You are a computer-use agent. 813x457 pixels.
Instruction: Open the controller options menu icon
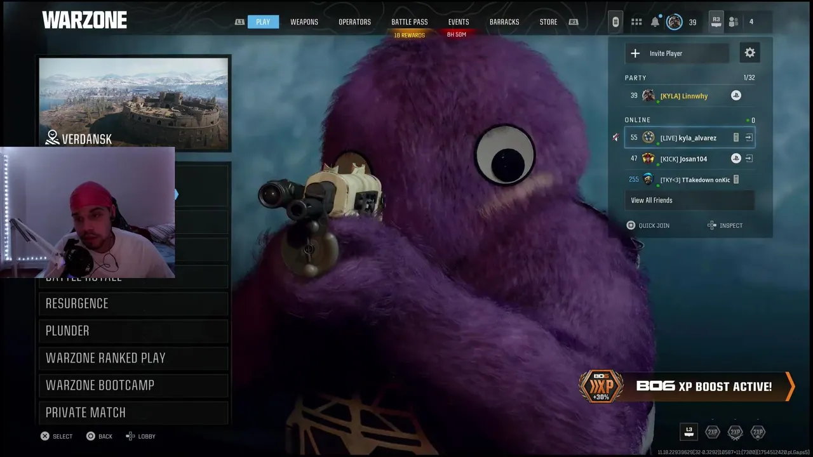coord(615,22)
